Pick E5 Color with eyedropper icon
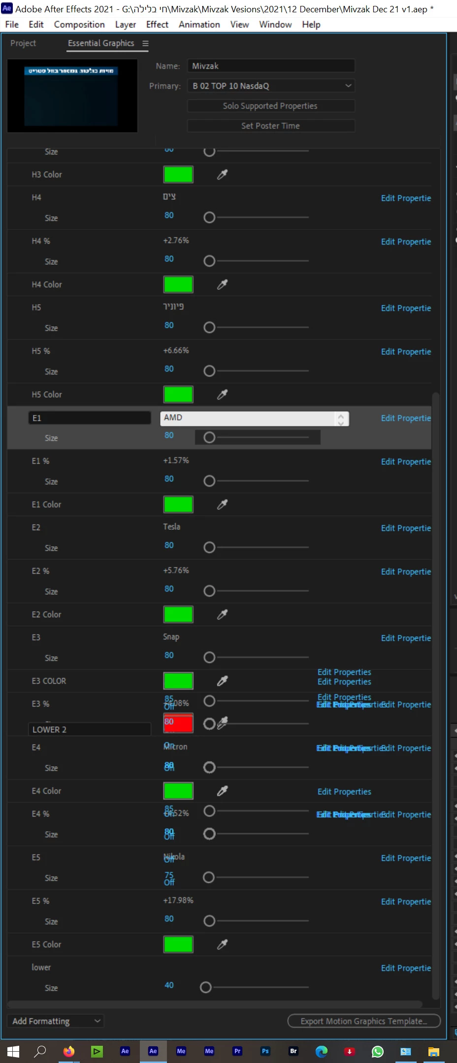Screen dimensions: 457x1063 pyautogui.click(x=223, y=944)
